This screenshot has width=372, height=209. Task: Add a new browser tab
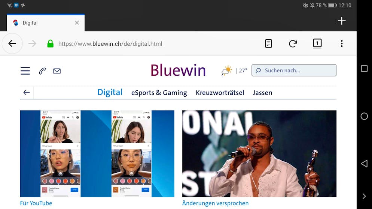pyautogui.click(x=341, y=21)
